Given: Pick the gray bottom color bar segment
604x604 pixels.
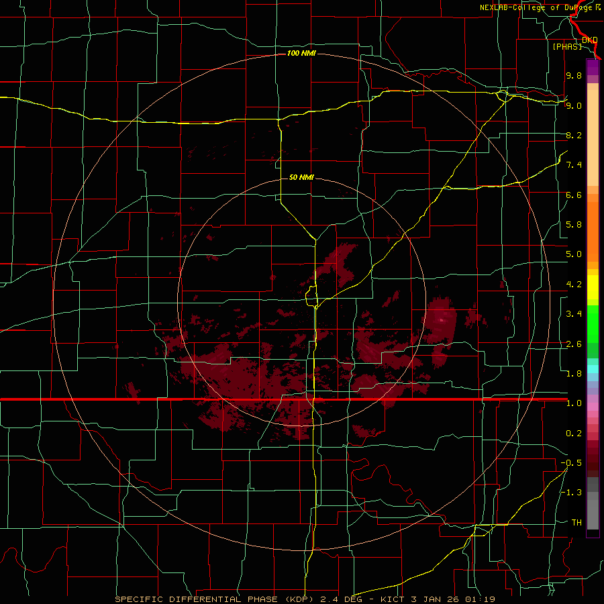Looking at the screenshot, I should point(593,514).
